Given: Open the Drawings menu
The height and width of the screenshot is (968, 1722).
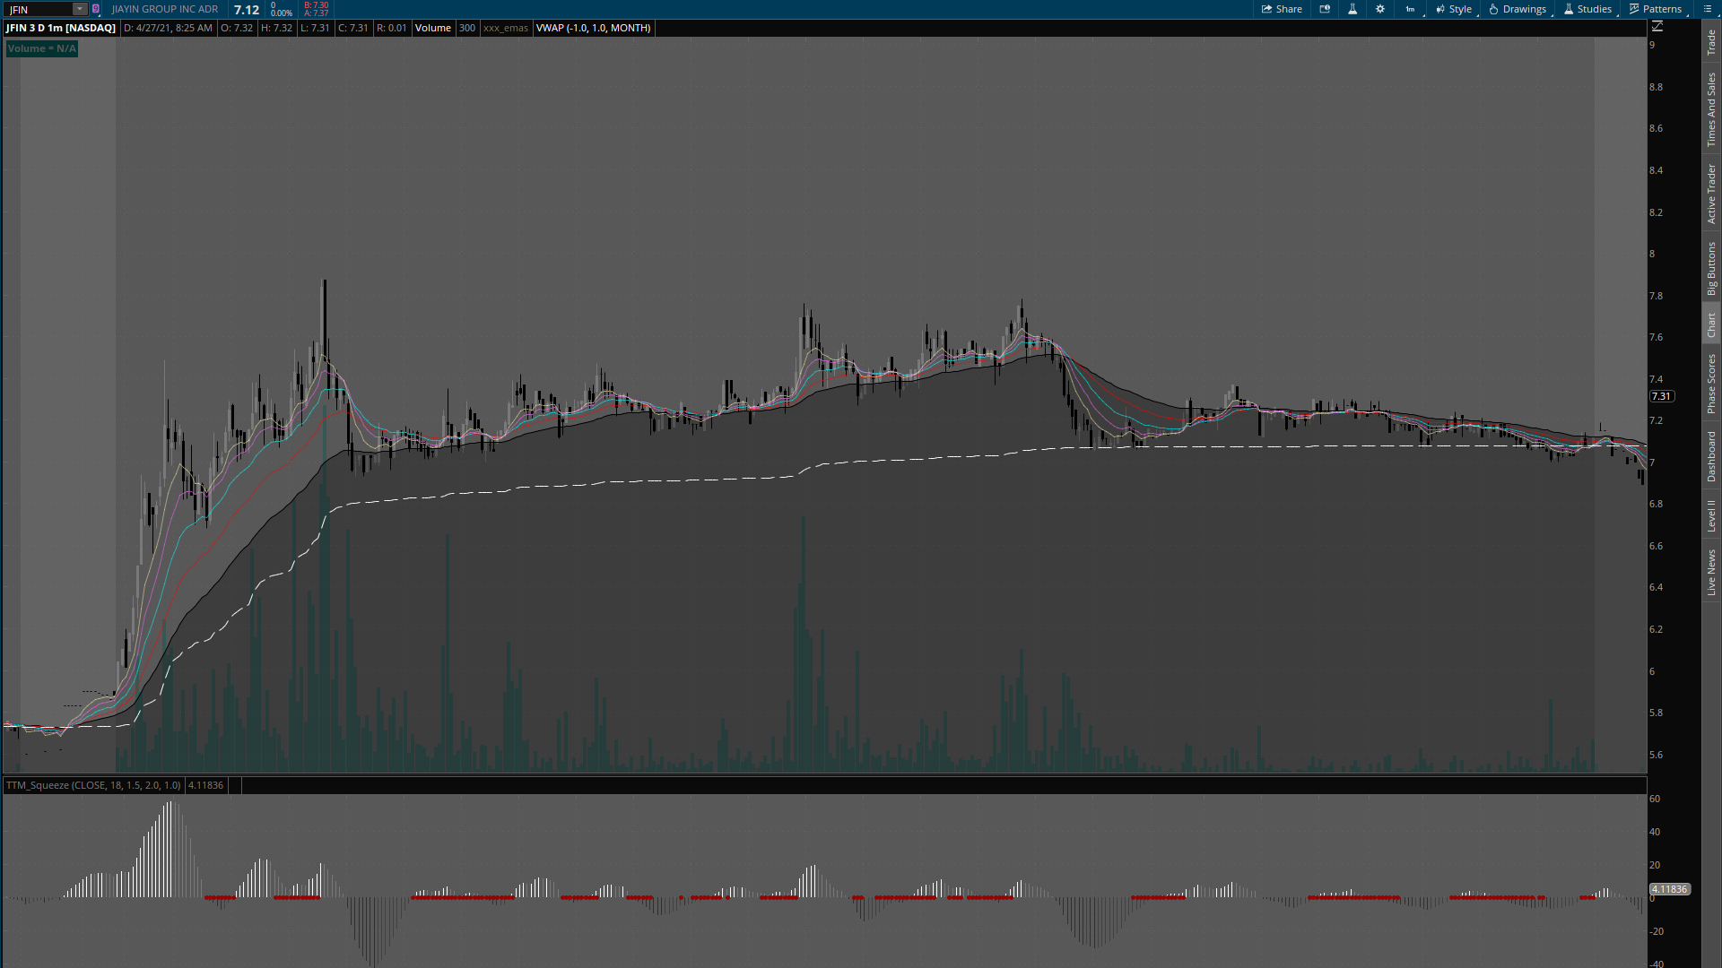Looking at the screenshot, I should coord(1518,9).
